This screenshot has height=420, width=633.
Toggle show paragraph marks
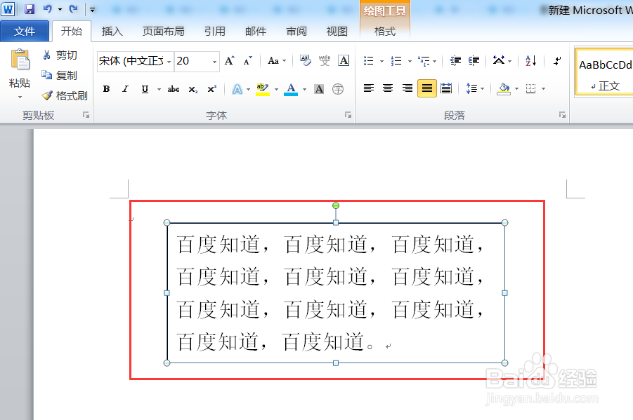pos(558,61)
